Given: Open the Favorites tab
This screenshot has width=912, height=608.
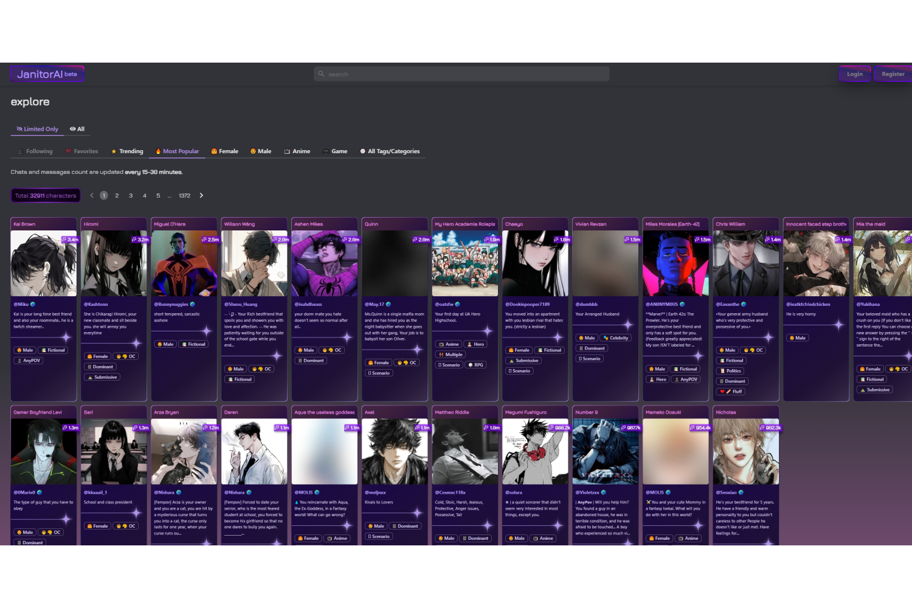Looking at the screenshot, I should pyautogui.click(x=82, y=151).
